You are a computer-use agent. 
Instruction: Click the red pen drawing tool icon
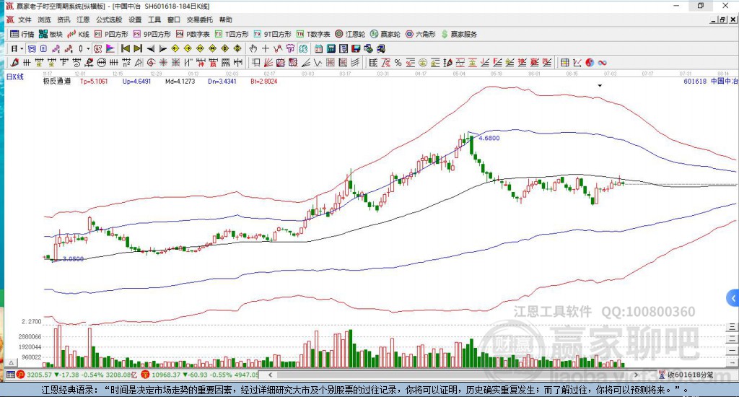pyautogui.click(x=14, y=63)
